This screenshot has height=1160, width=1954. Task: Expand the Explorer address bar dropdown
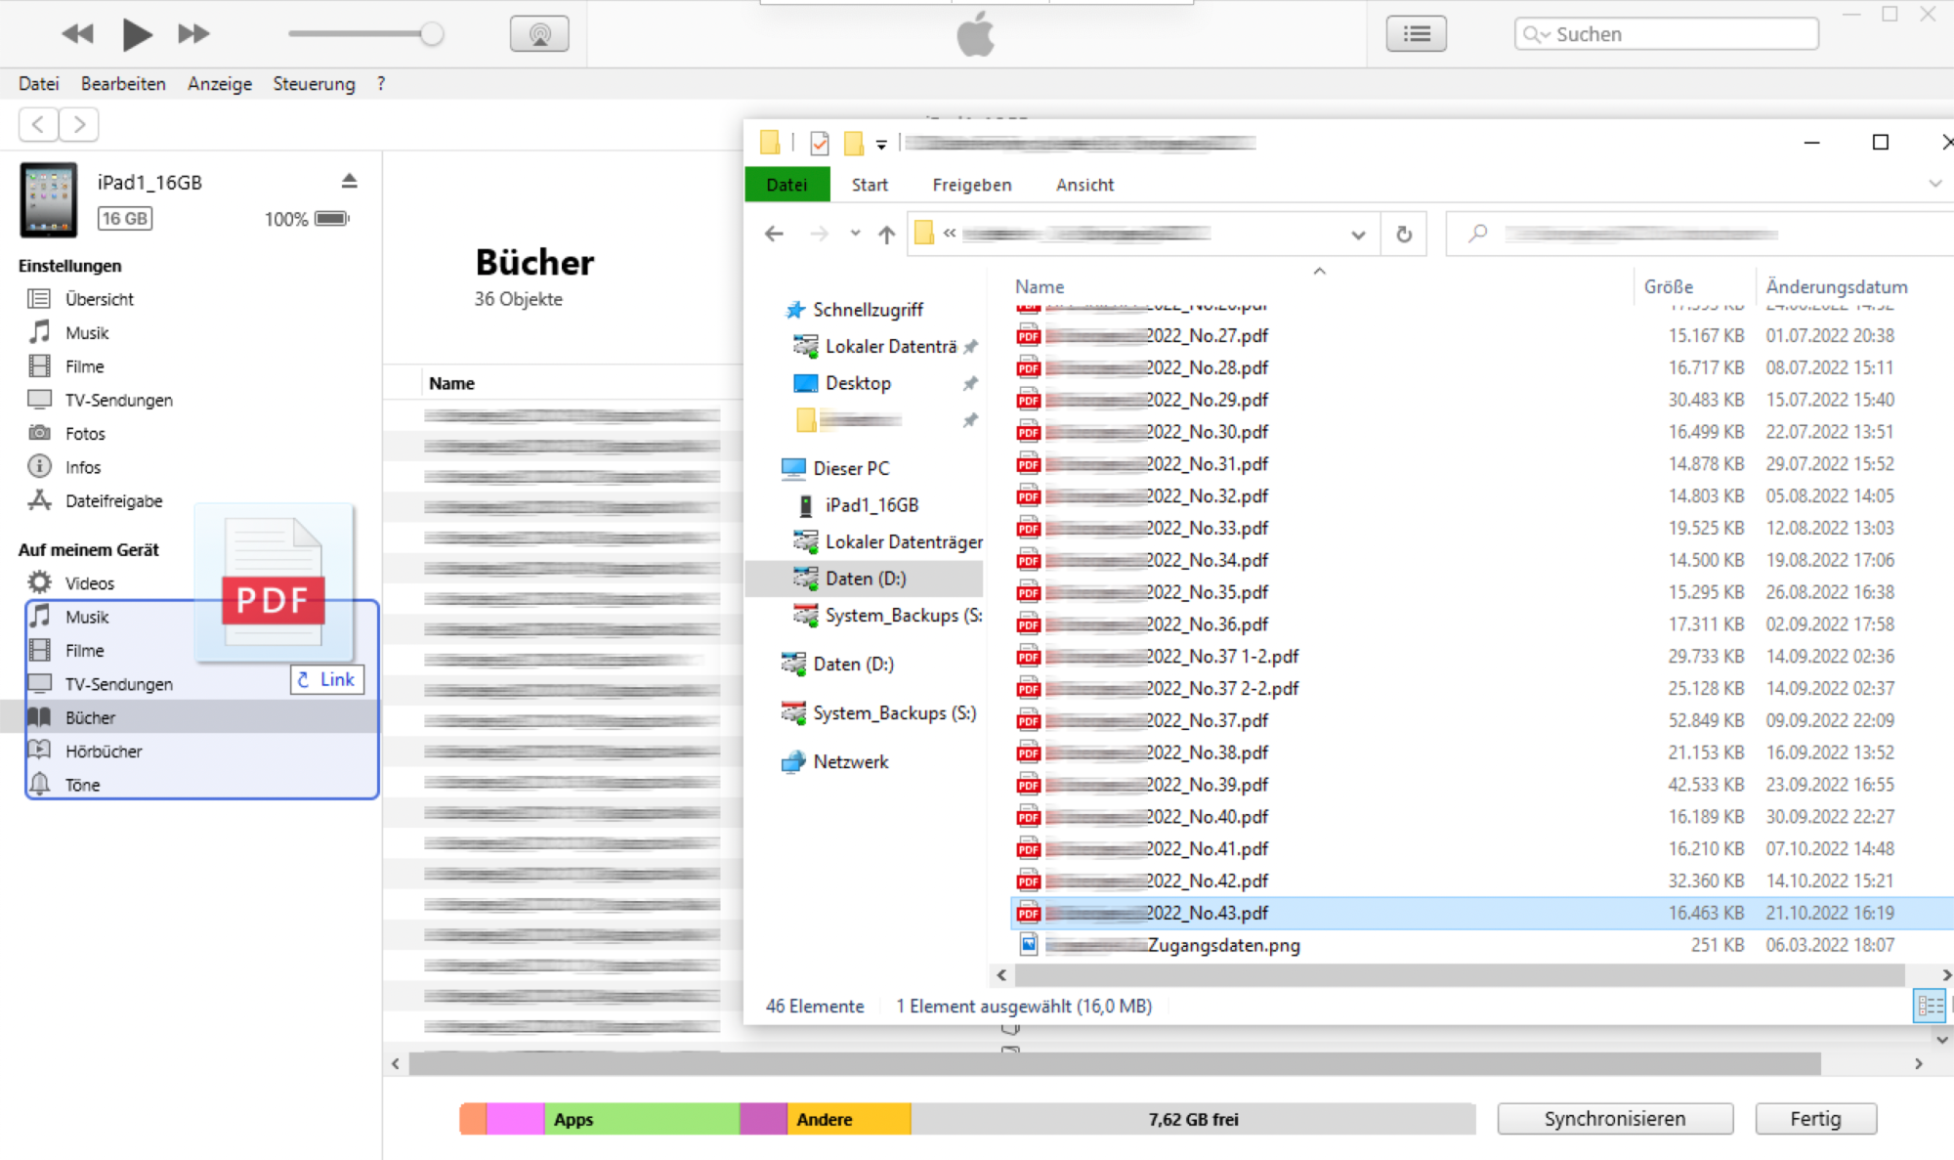[x=1358, y=235]
